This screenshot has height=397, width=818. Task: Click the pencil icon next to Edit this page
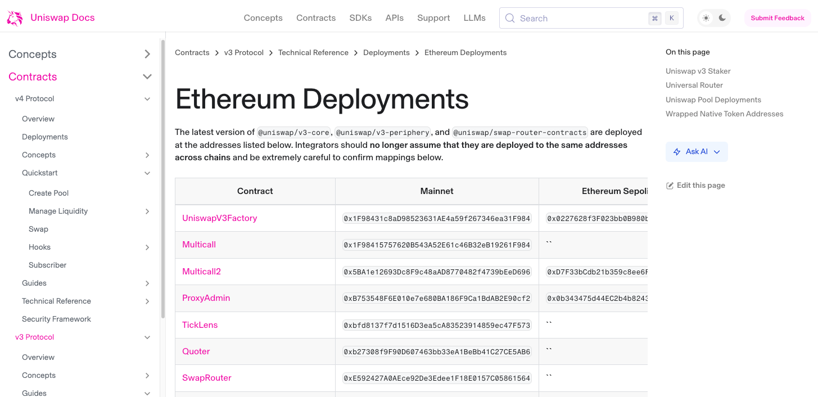[x=669, y=185]
